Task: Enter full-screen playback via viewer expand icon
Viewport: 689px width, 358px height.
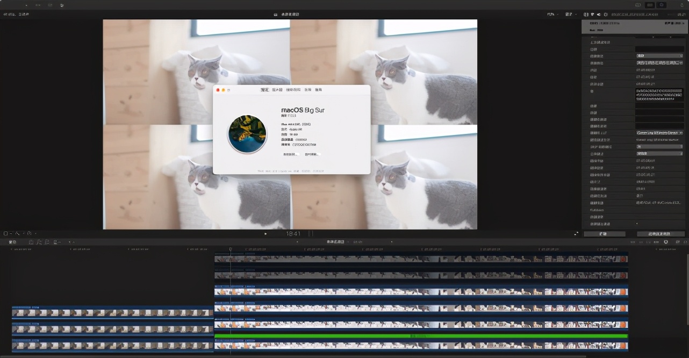Action: (576, 233)
